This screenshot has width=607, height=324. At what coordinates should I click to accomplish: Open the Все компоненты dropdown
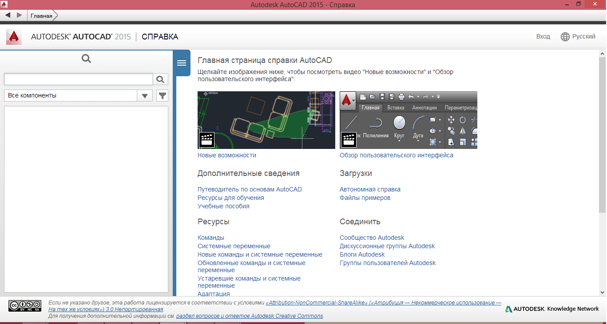pos(78,95)
